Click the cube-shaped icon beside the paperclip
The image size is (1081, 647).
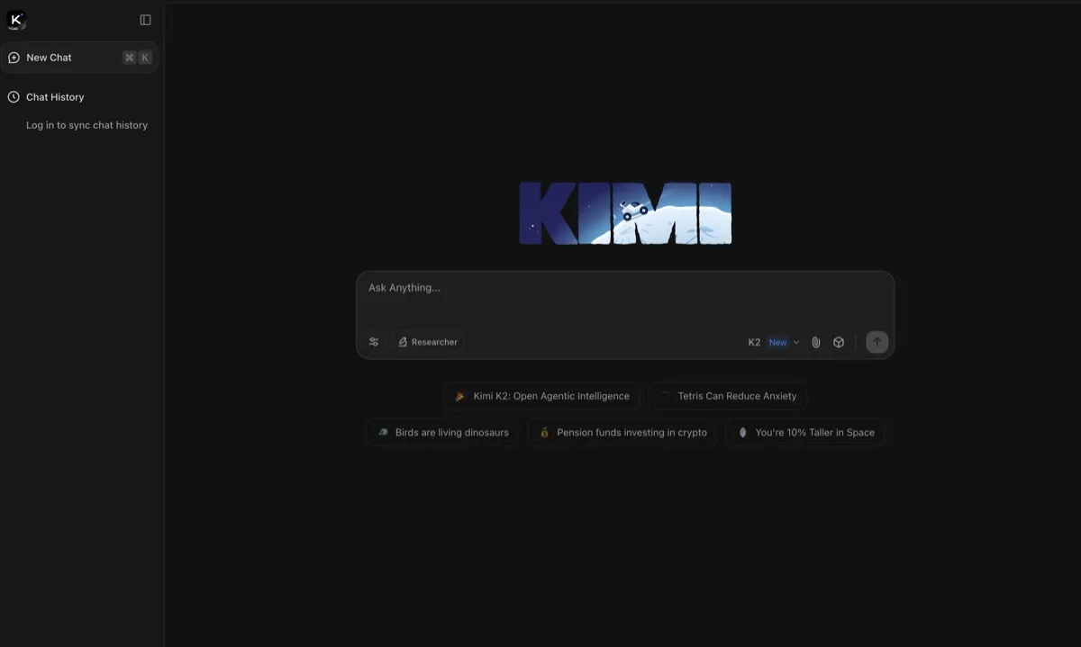(839, 342)
